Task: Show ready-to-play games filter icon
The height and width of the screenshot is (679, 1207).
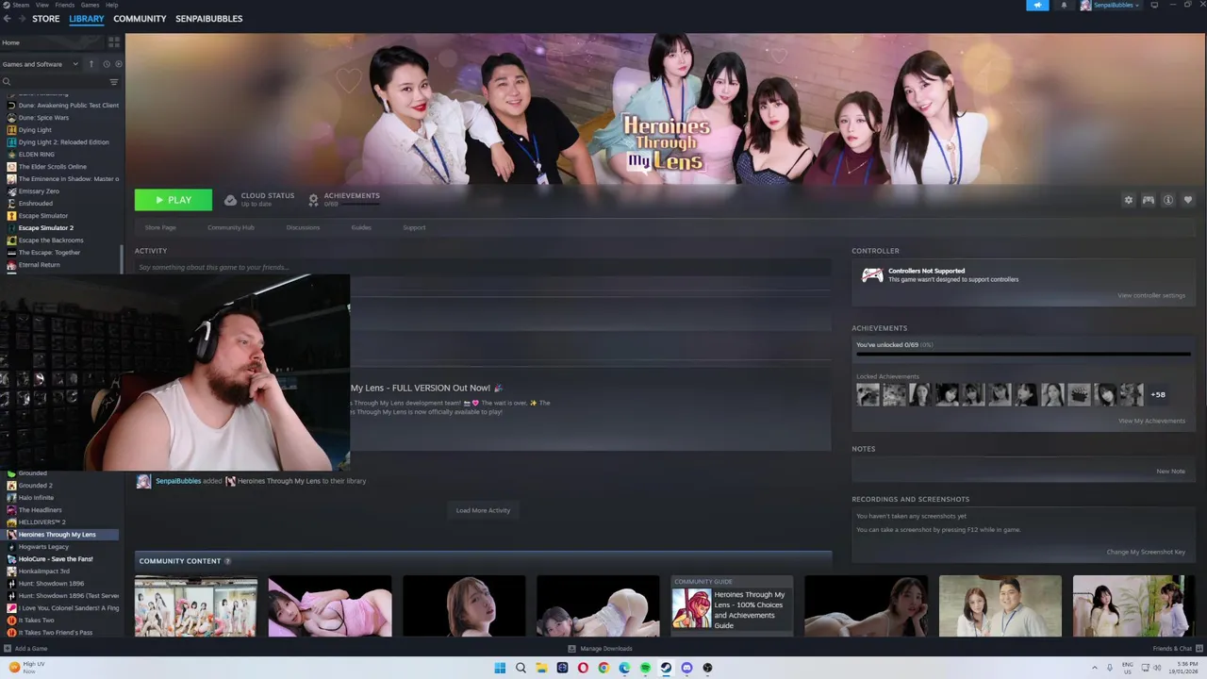Action: click(x=118, y=64)
